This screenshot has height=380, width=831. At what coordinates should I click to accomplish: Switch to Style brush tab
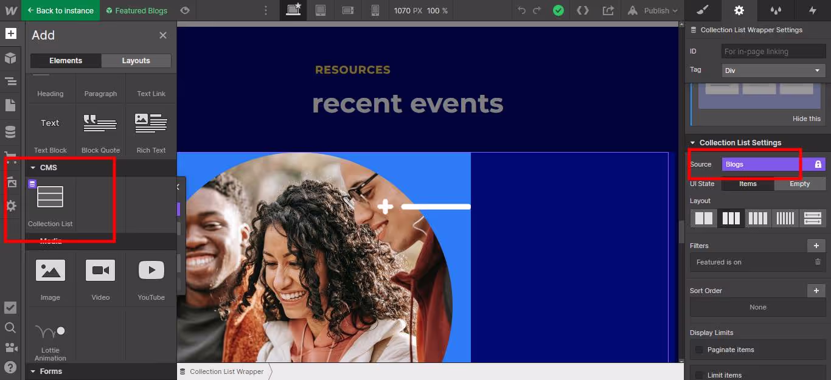(703, 10)
